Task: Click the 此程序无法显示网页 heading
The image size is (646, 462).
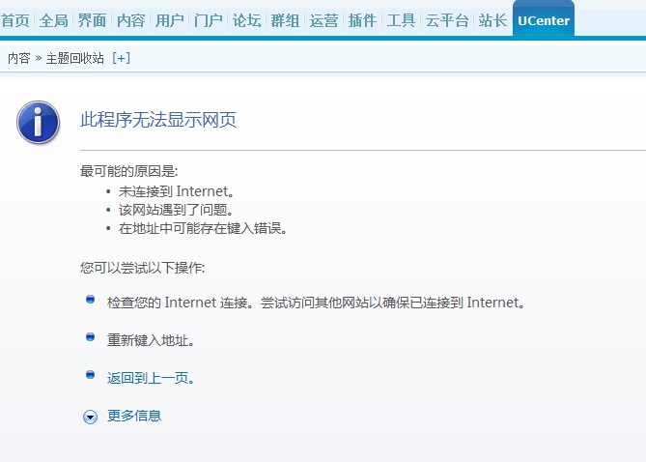Action: pyautogui.click(x=158, y=120)
